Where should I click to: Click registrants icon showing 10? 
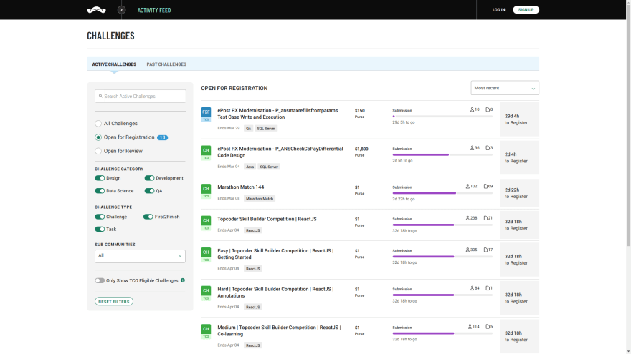coord(472,109)
